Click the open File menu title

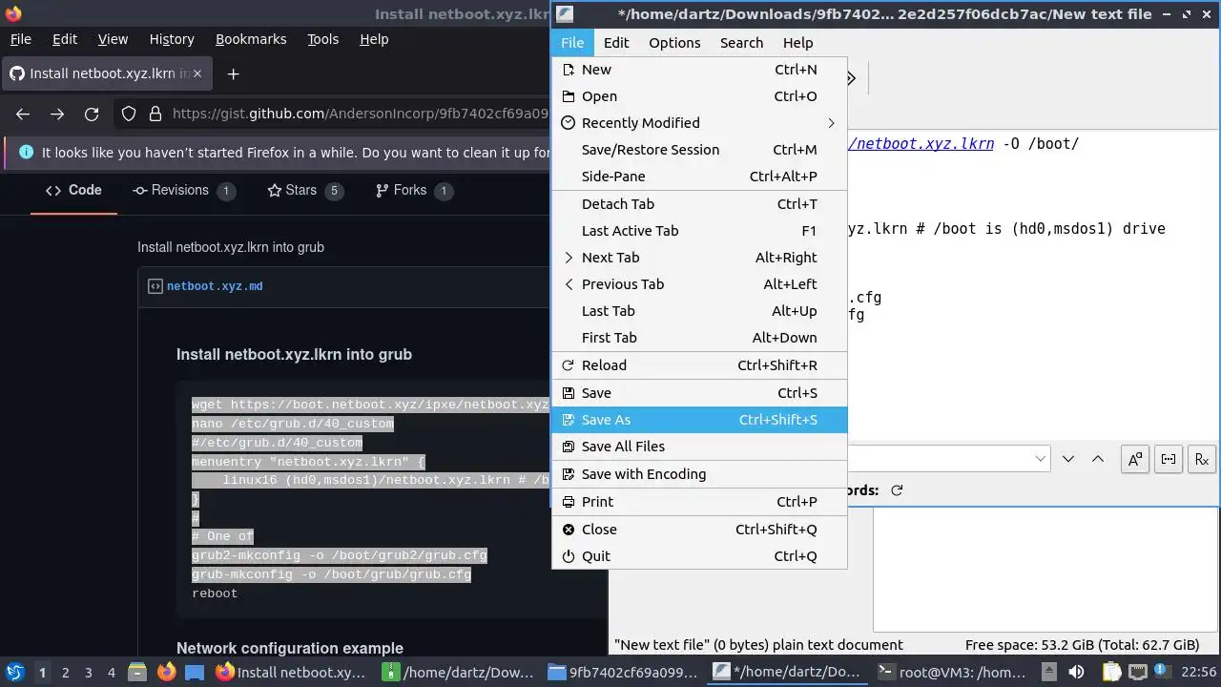(x=572, y=43)
